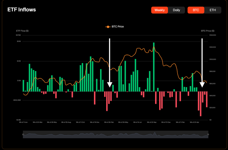Viewport: 228px width, 150px height.
Task: Click the 'Wk of 05-Aug' axis label
Action: click(x=66, y=122)
